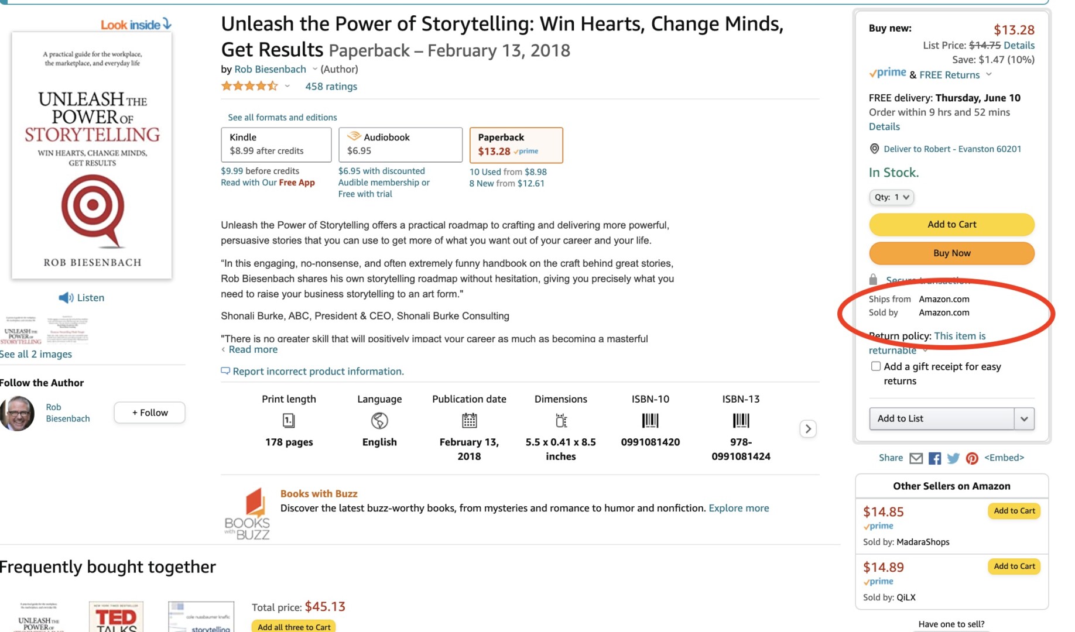Expand the FREE Returns chevron

pyautogui.click(x=989, y=74)
